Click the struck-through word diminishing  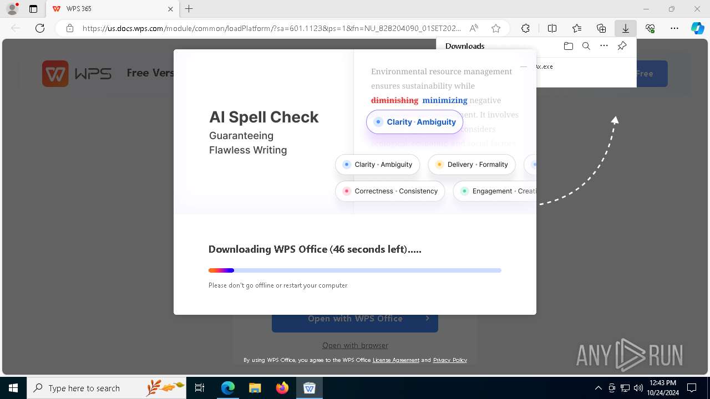click(394, 100)
